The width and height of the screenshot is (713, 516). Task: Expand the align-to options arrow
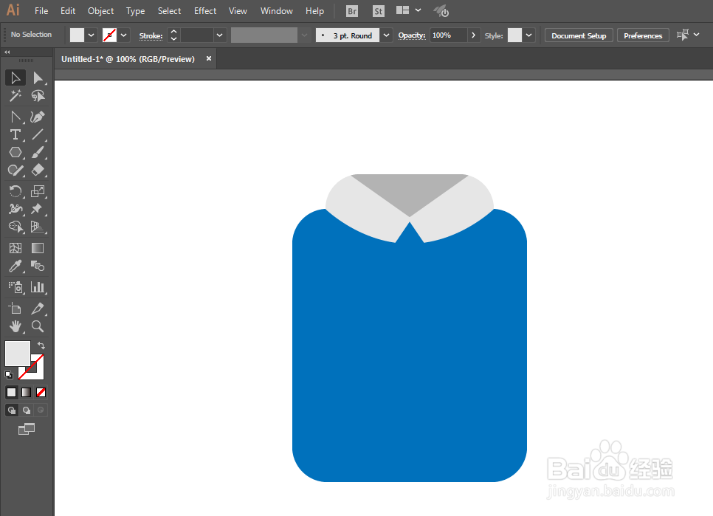[697, 35]
